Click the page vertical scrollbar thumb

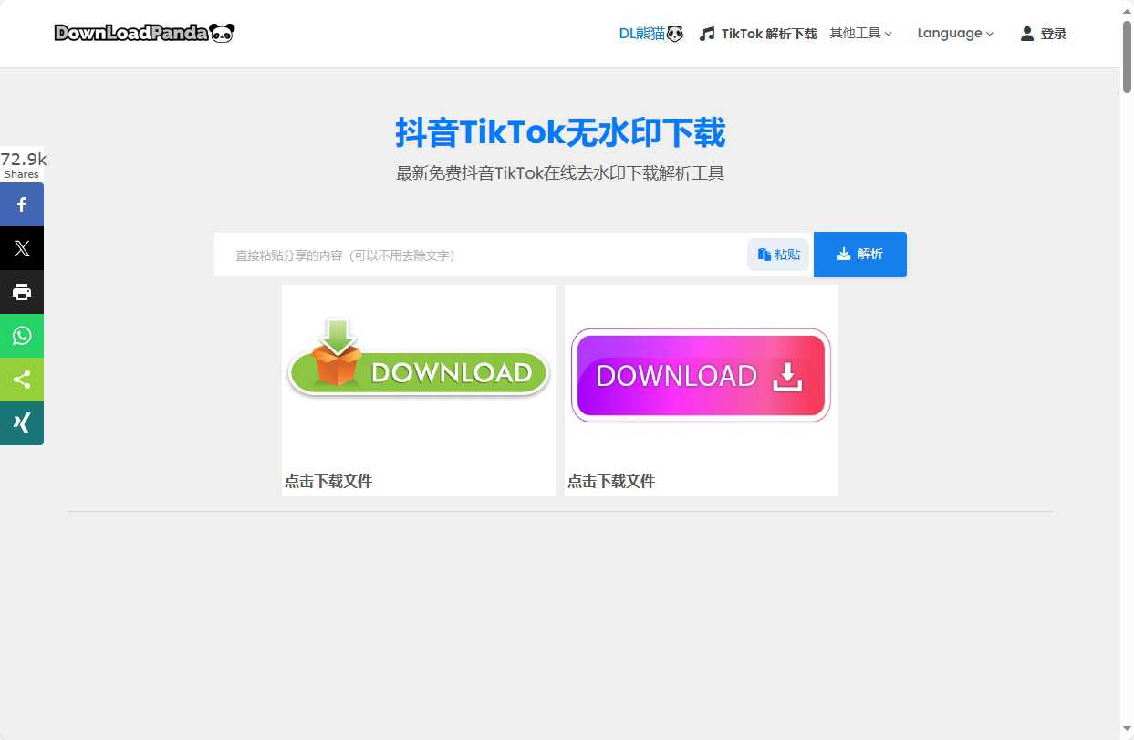pyautogui.click(x=1127, y=55)
